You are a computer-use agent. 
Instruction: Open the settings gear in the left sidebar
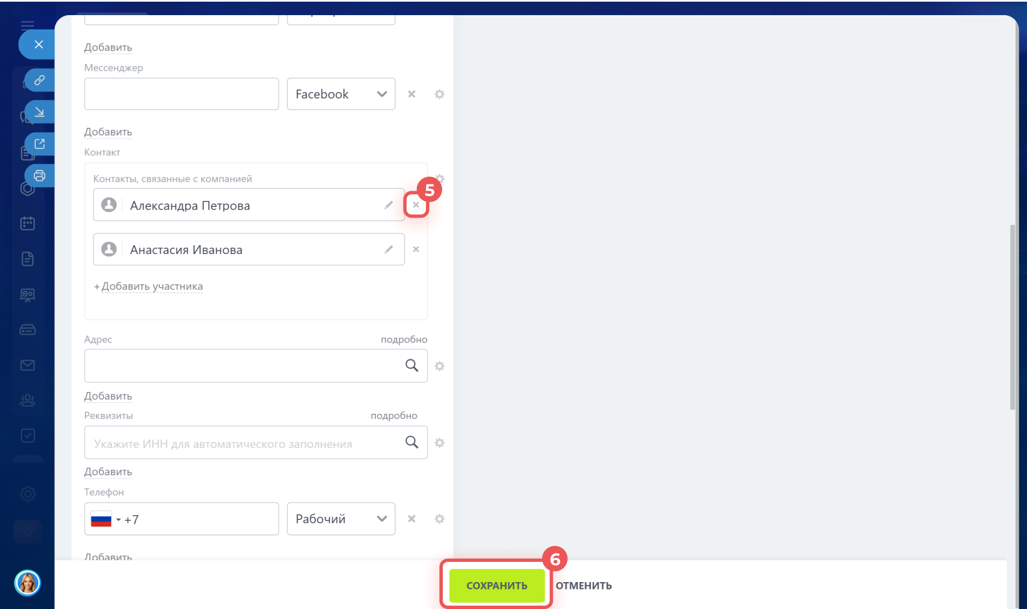coord(27,494)
